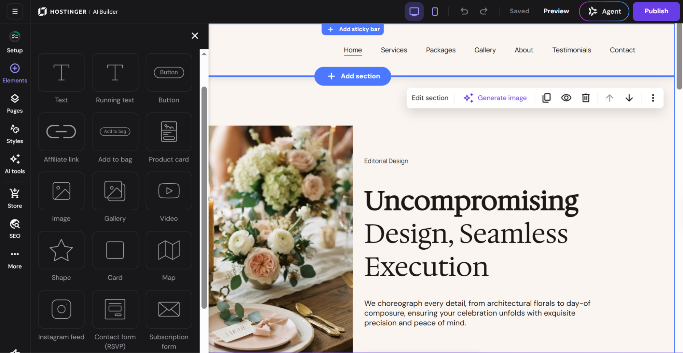Add a Shape element

tap(61, 250)
